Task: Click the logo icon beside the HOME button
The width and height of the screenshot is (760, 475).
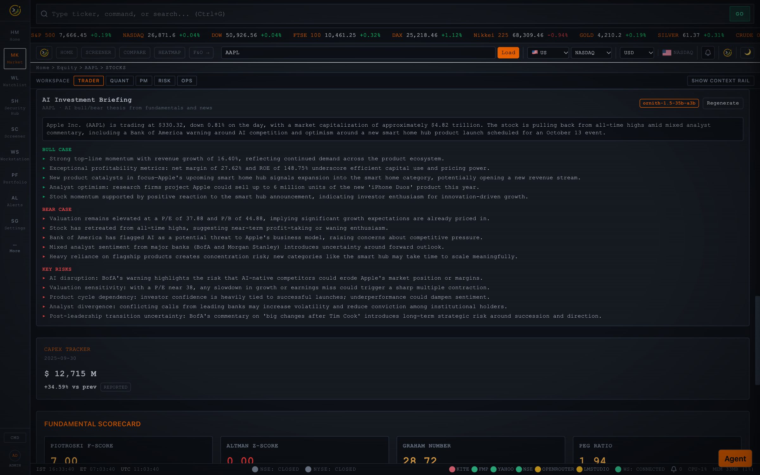Action: click(44, 53)
